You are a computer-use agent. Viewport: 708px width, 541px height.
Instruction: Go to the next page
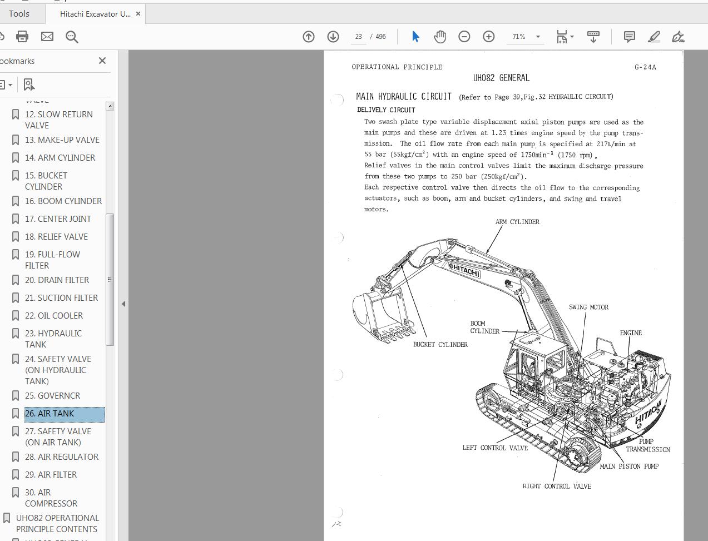tap(333, 36)
